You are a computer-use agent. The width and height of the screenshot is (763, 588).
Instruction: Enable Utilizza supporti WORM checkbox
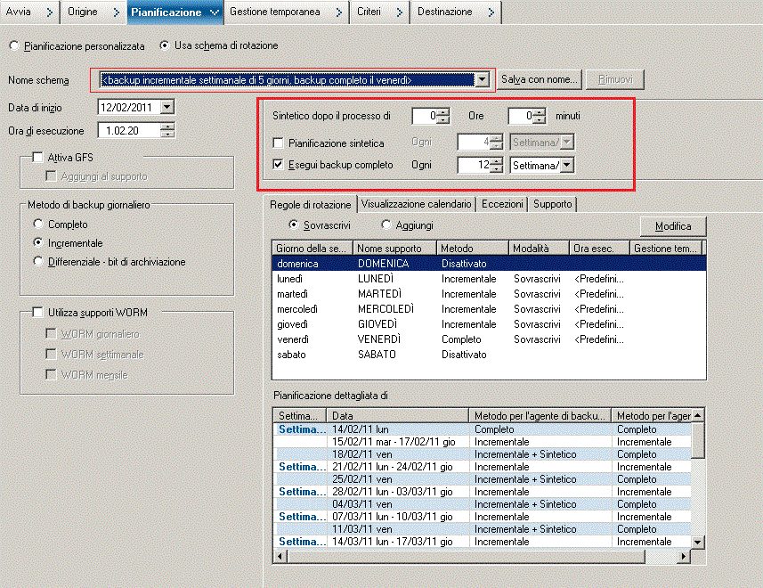pyautogui.click(x=37, y=313)
